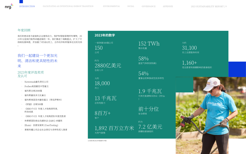Go to the Social section

(131, 6)
